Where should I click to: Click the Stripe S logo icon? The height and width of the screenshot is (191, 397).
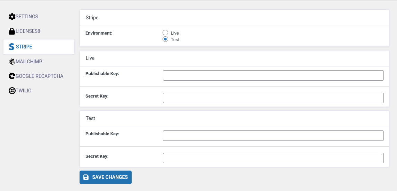coord(12,47)
